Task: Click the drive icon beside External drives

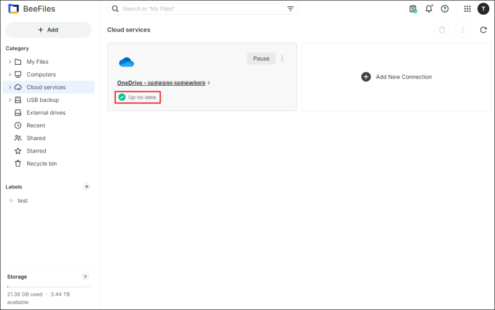Action: [x=18, y=113]
